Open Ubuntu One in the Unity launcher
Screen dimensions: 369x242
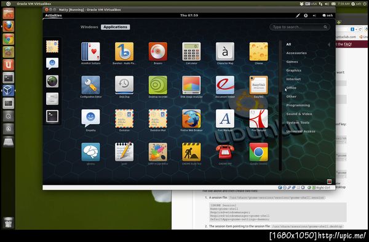pyautogui.click(x=8, y=65)
